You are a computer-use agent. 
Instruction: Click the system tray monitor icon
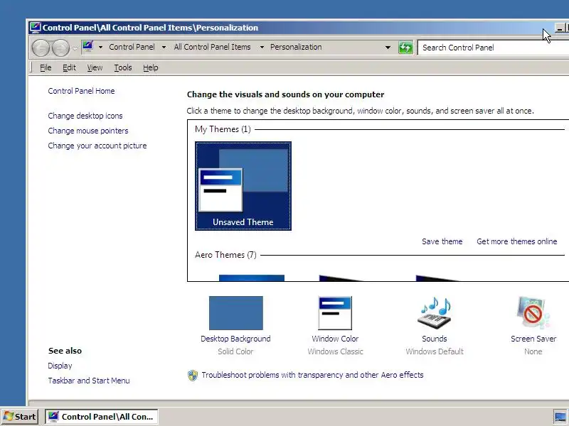click(560, 417)
